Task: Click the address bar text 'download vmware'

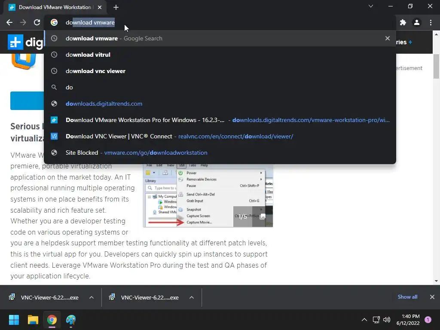Action: pos(90,22)
